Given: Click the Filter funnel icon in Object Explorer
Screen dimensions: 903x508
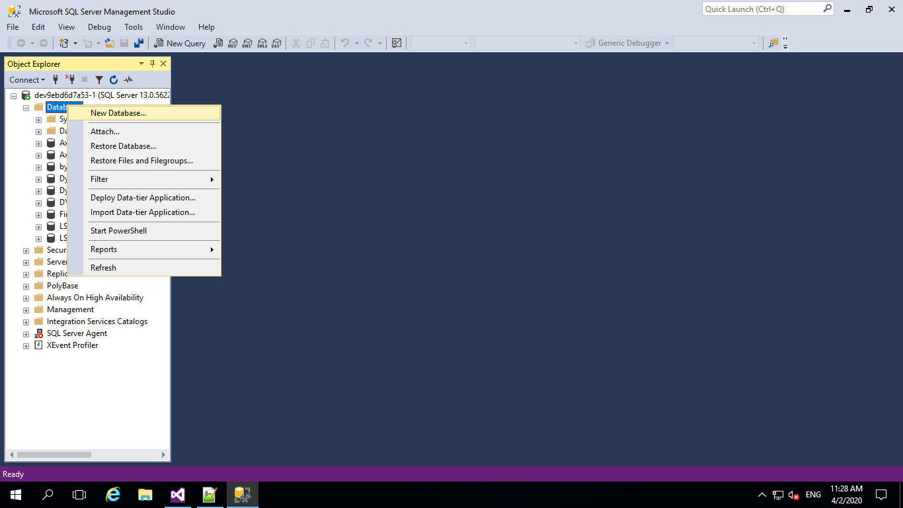Looking at the screenshot, I should (99, 79).
